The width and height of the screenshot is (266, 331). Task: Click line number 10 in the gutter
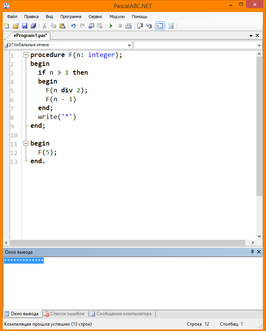(14, 135)
